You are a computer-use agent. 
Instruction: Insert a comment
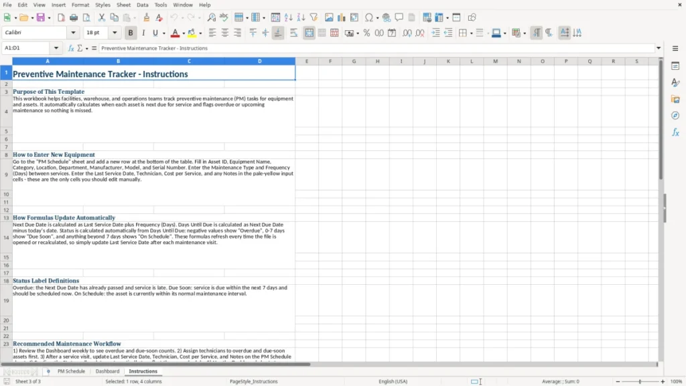pos(399,17)
